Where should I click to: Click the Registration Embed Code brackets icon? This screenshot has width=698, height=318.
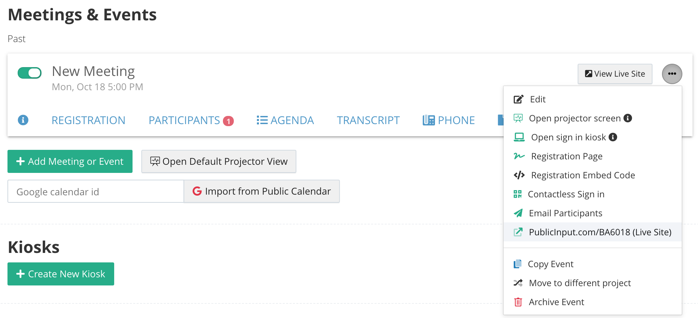click(519, 175)
